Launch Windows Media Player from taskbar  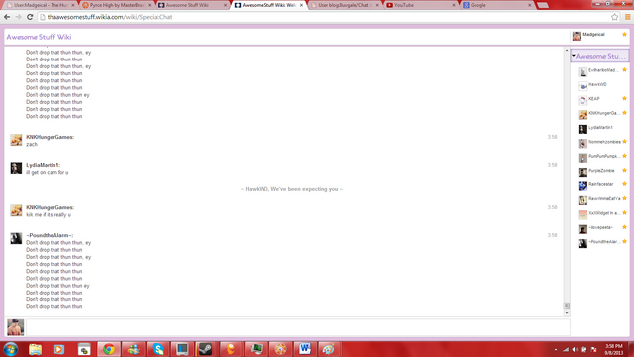(59, 349)
